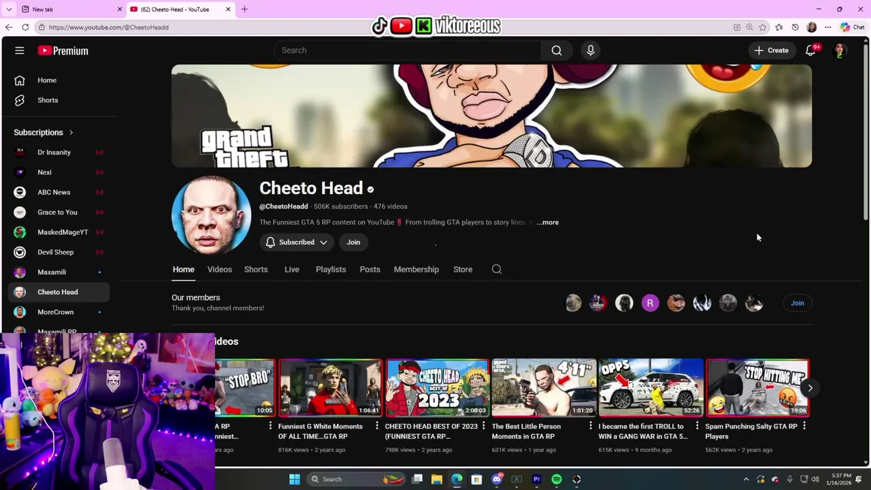Open the browser favorites list
Image resolution: width=871 pixels, height=490 pixels.
[x=778, y=27]
